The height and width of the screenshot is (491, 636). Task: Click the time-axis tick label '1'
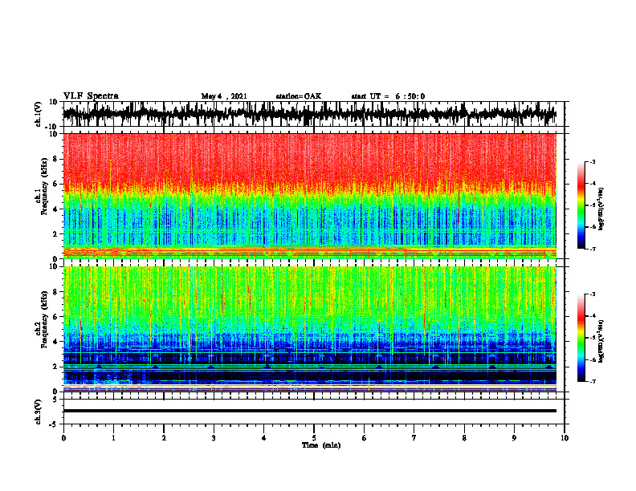(x=113, y=438)
